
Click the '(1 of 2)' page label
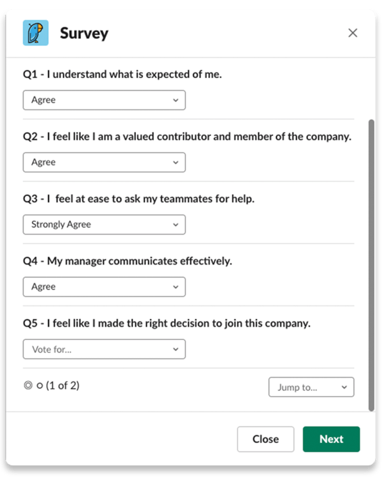pos(63,386)
